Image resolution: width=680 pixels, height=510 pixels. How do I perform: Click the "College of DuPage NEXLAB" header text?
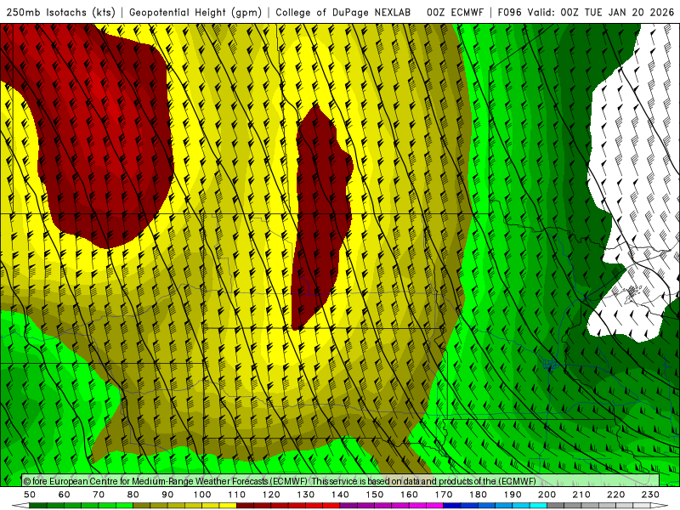(343, 12)
